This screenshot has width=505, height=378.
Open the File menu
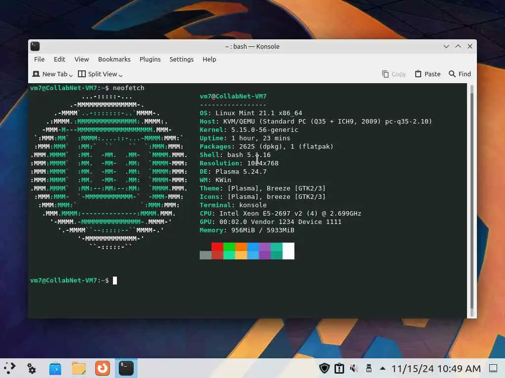(x=39, y=59)
